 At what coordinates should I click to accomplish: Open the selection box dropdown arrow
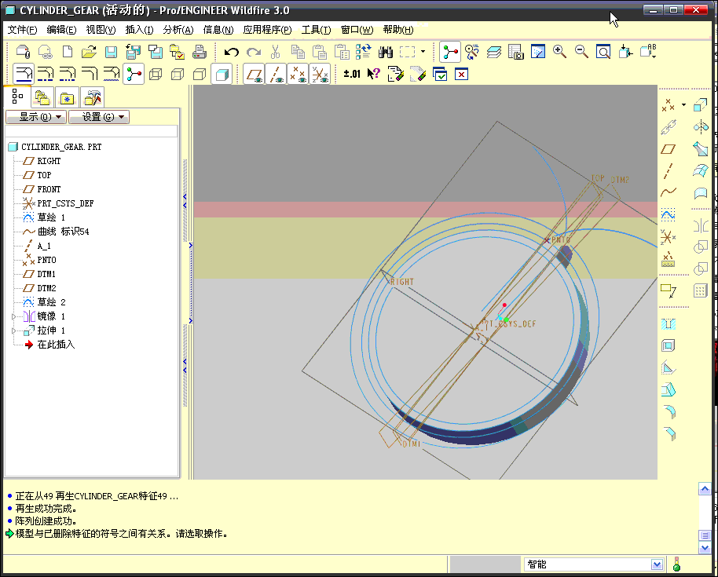coord(423,52)
